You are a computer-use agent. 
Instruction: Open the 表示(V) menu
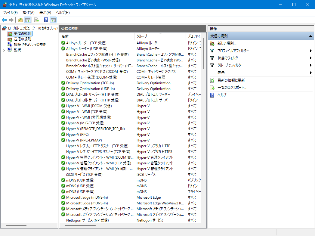[x=45, y=12]
